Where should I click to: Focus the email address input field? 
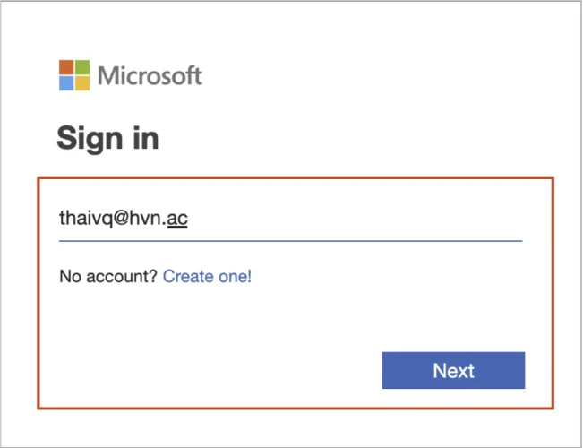click(289, 219)
